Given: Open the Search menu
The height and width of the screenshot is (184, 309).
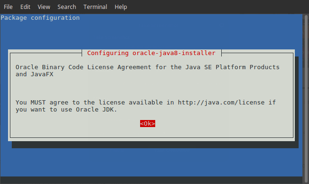Looking at the screenshot, I should pyautogui.click(x=67, y=7).
